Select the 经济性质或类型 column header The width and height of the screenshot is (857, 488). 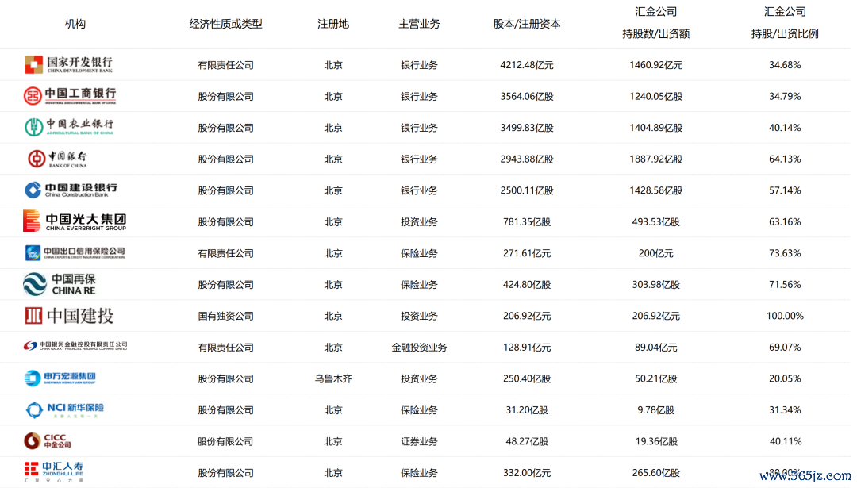[x=225, y=24]
